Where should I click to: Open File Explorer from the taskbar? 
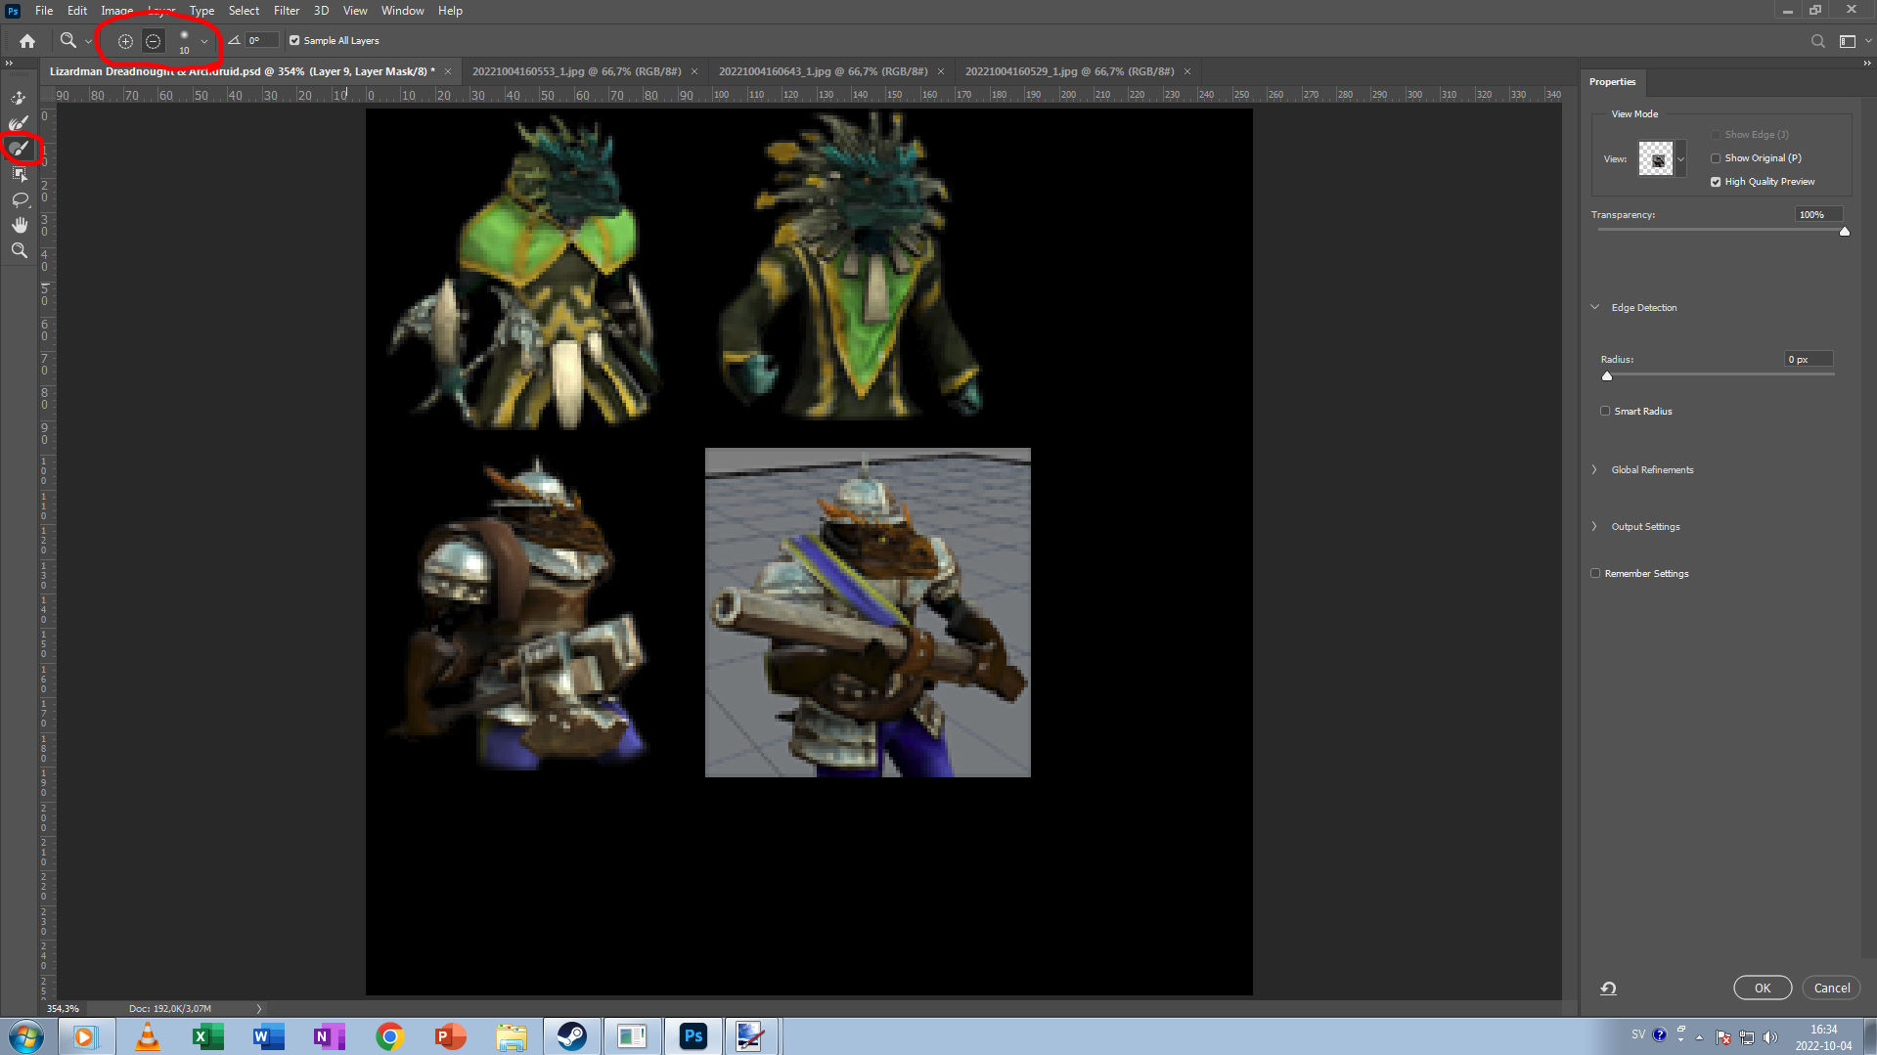[x=511, y=1036]
